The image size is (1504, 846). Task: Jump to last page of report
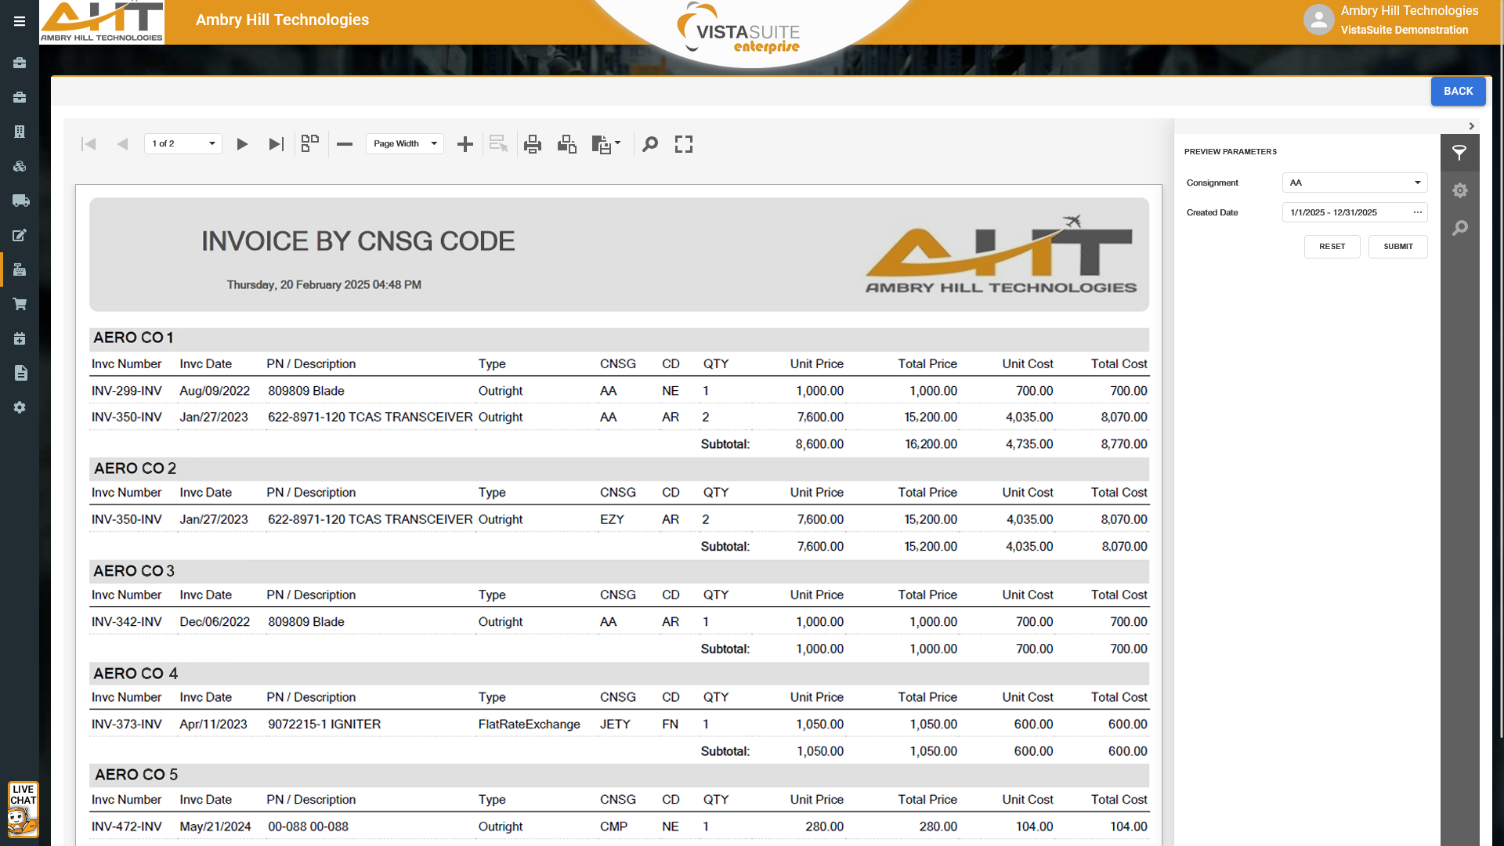click(276, 144)
